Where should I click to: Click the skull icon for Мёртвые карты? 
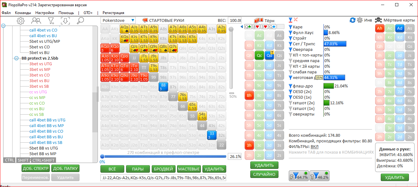378,20
